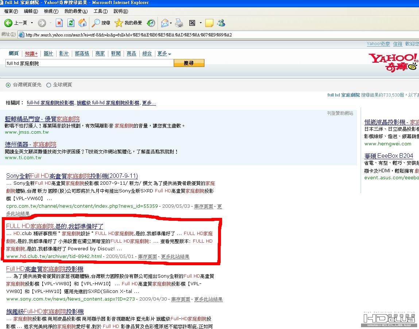Open the 檔案(F) menu
Image resolution: width=419 pixels, height=329 pixels.
[11, 11]
